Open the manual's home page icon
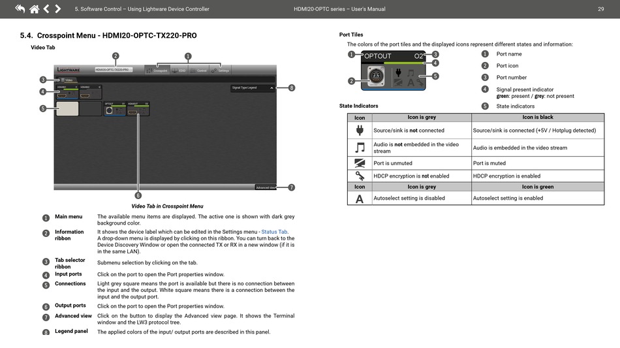The height and width of the screenshot is (348, 620). click(35, 8)
